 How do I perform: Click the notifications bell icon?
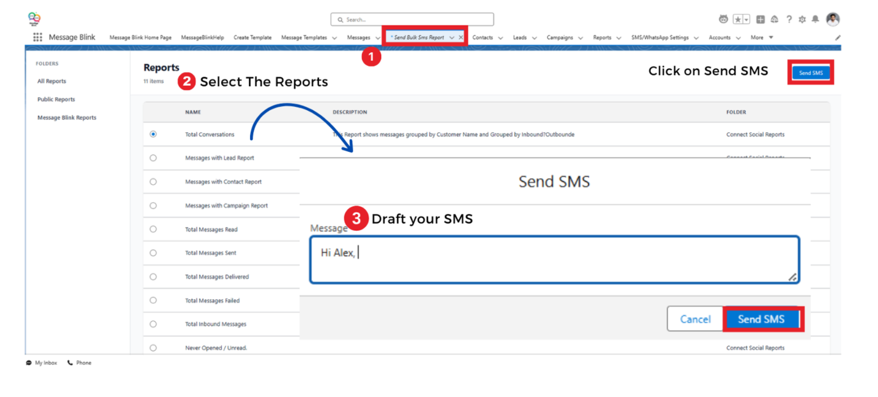[x=815, y=20]
